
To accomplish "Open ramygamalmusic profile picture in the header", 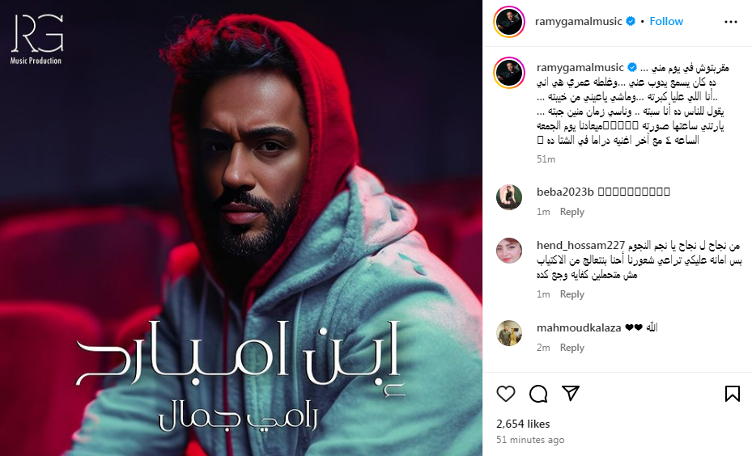I will pos(509,22).
